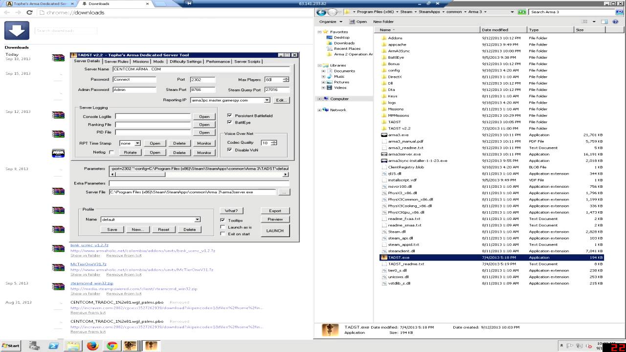The width and height of the screenshot is (626, 352).
Task: Save the current profile
Action: tap(112, 229)
